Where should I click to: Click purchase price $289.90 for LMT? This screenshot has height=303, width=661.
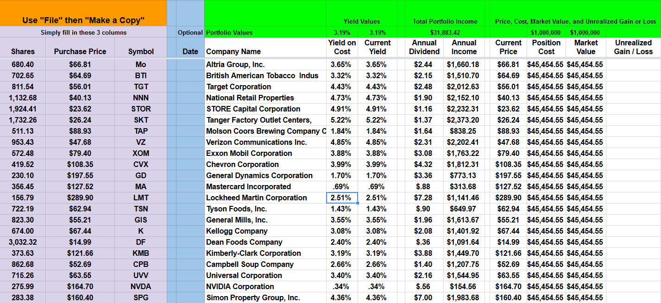coord(80,198)
